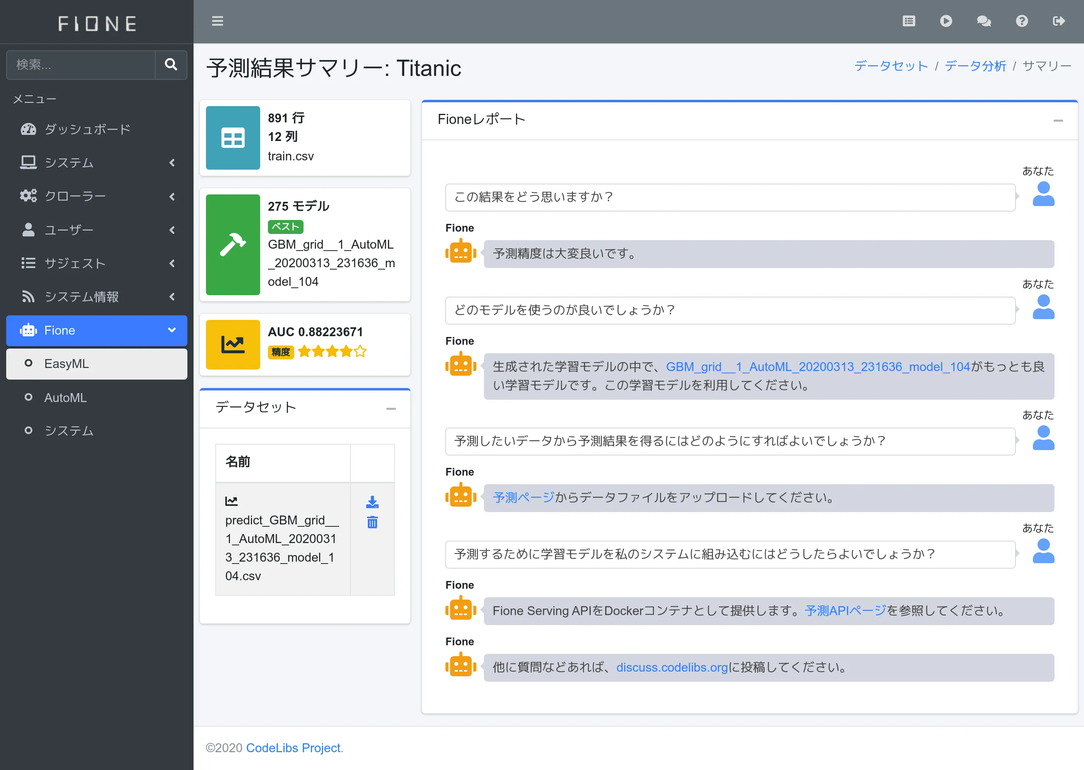
Task: Click the search magnifier button
Action: [x=171, y=64]
